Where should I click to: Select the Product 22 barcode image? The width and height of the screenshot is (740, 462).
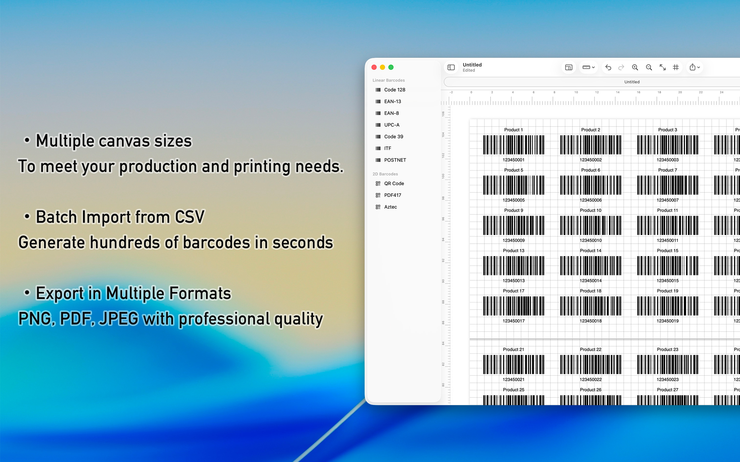[x=591, y=364]
